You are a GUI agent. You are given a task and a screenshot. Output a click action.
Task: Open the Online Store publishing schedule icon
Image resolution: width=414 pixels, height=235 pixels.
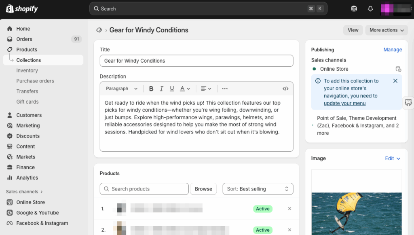pos(398,69)
